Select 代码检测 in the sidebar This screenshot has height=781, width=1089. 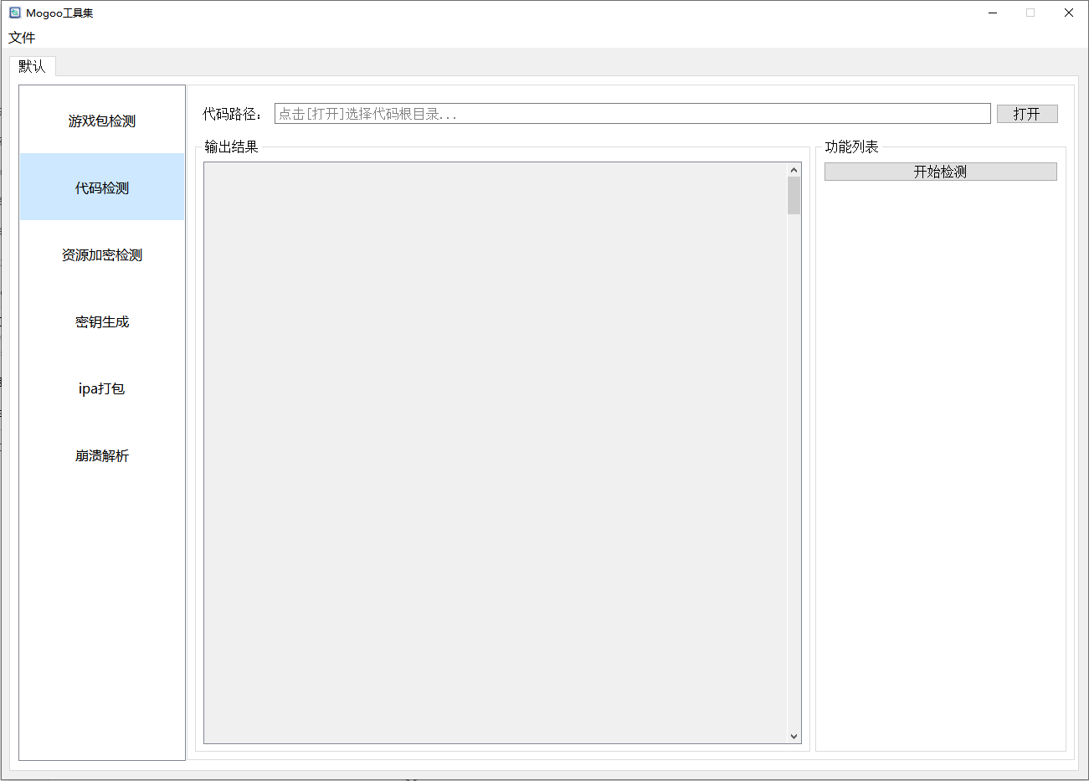(102, 188)
